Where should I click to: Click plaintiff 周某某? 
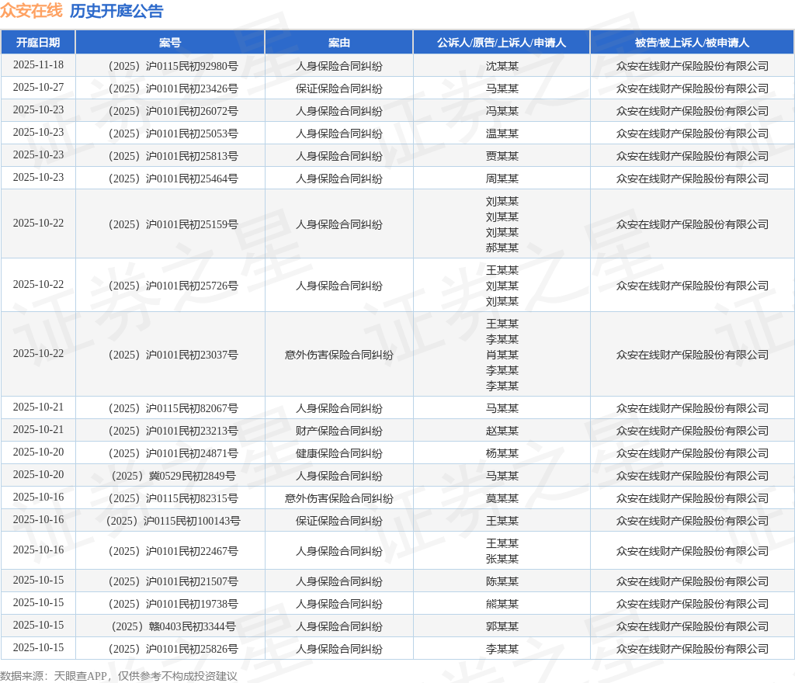tap(502, 179)
